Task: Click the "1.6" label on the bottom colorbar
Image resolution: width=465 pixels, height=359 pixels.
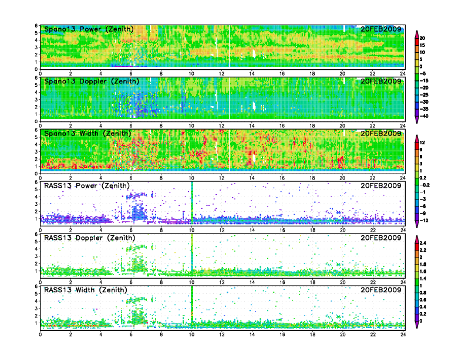Action: [x=423, y=272]
